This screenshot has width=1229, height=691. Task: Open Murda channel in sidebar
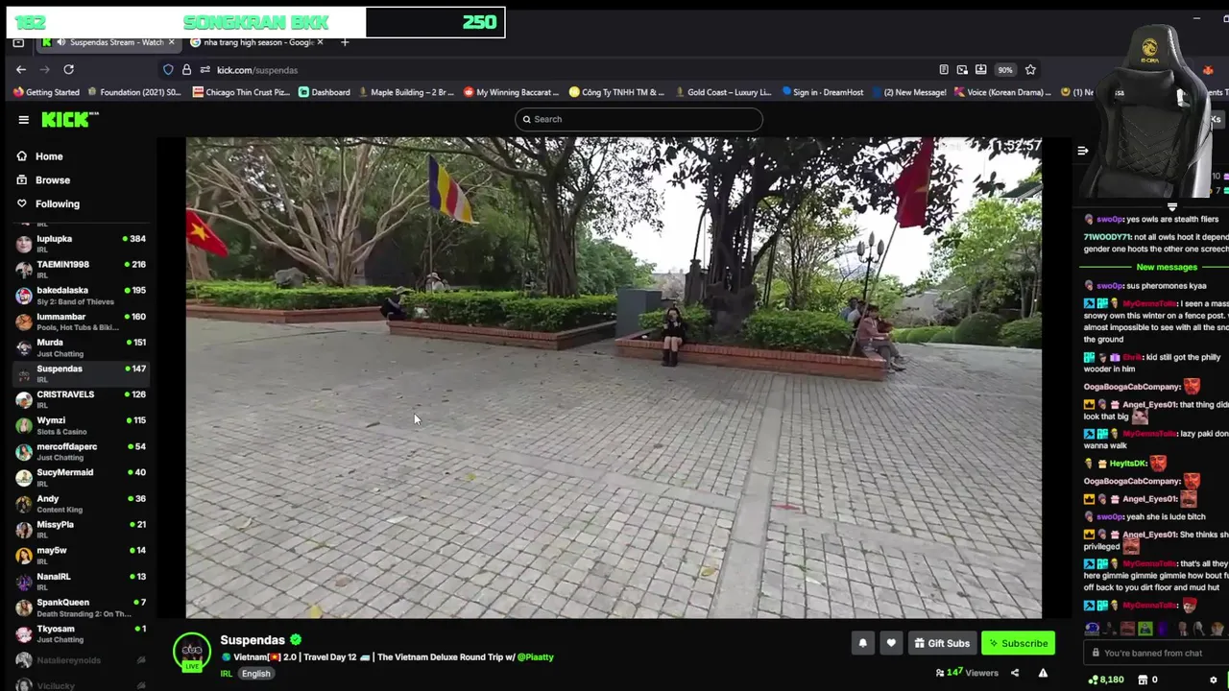81,346
